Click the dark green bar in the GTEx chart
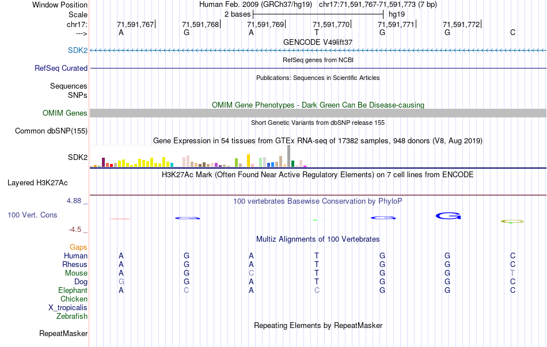 click(293, 164)
